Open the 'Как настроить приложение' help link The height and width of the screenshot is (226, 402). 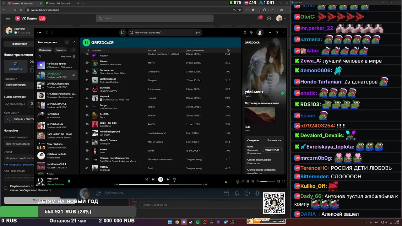point(19,164)
